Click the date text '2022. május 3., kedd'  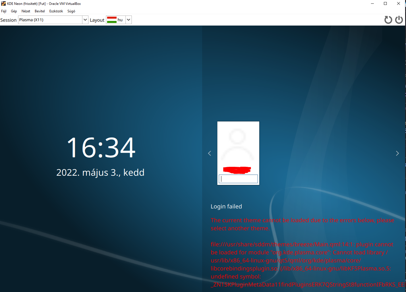[100, 173]
